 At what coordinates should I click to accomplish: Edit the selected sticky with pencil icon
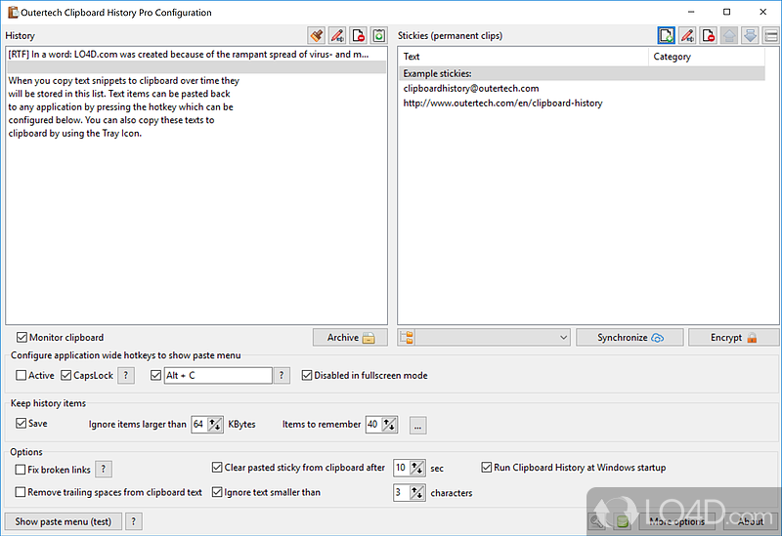point(687,35)
